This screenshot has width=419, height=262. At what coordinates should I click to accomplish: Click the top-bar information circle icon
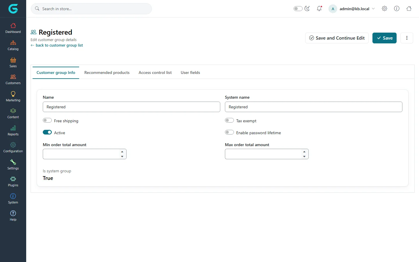pyautogui.click(x=397, y=9)
